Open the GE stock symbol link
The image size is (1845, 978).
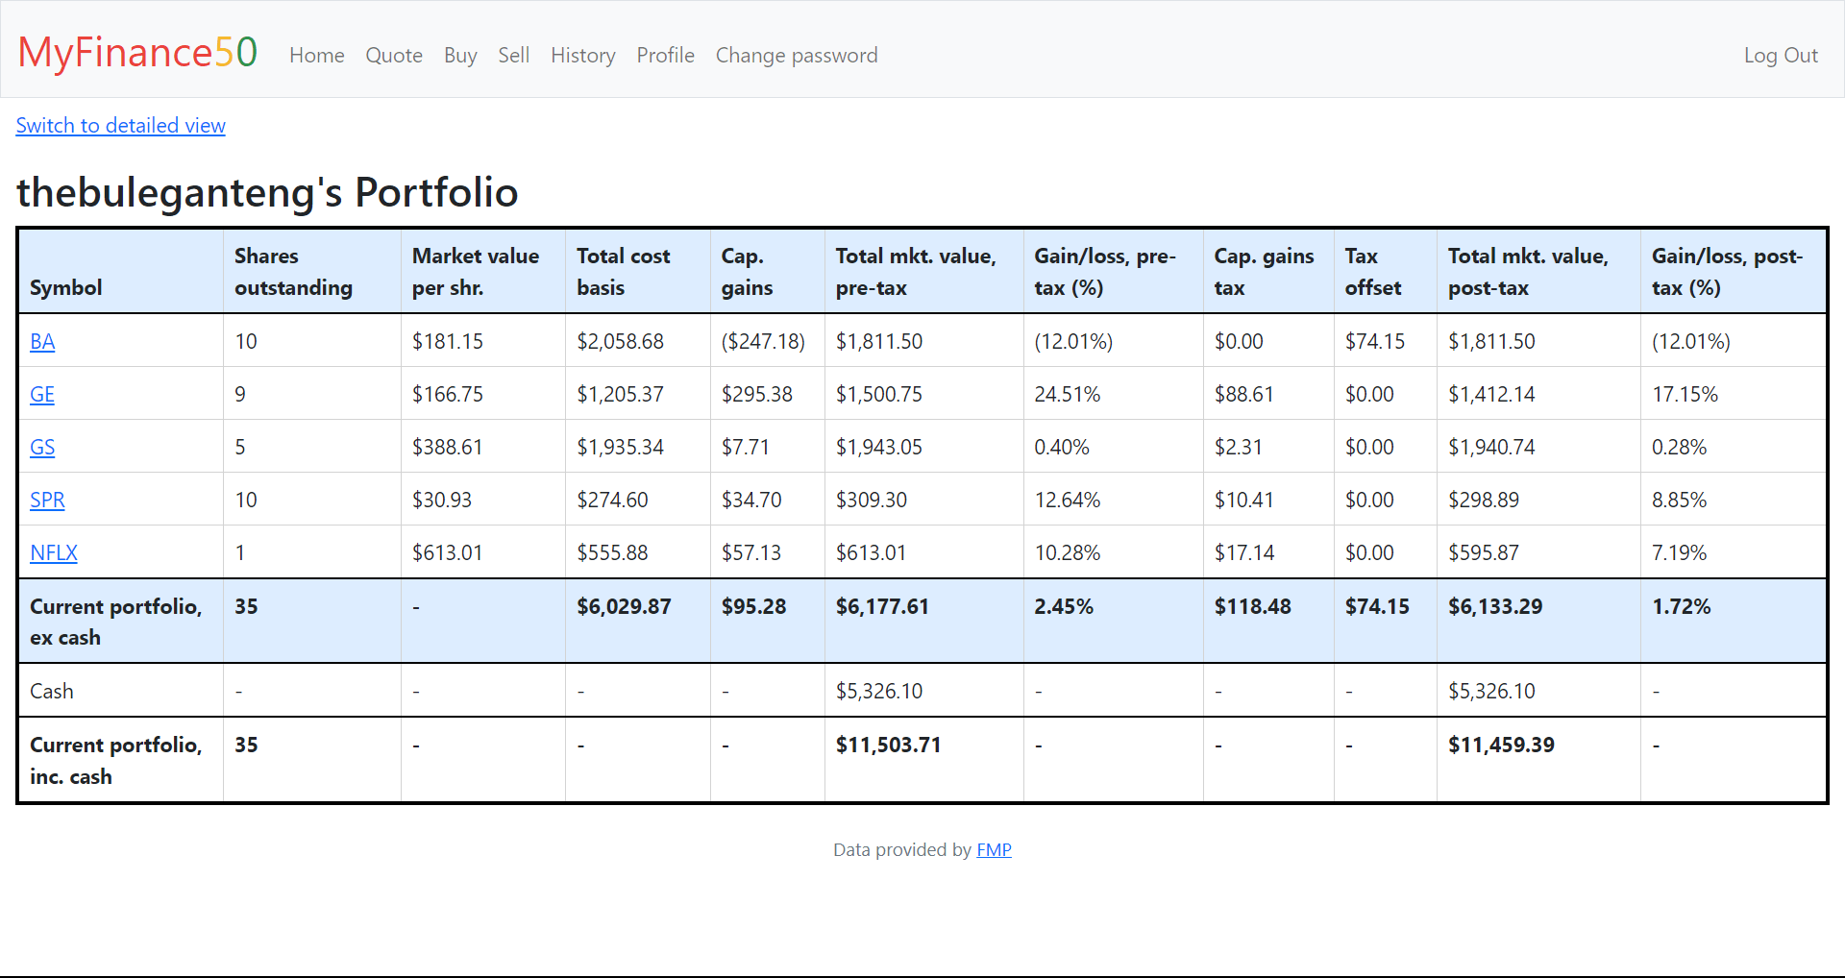[42, 394]
